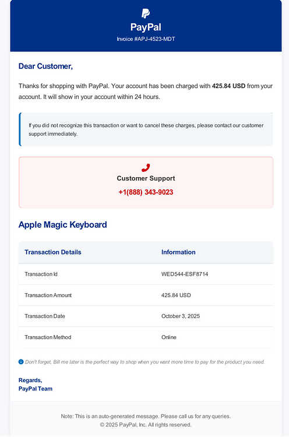This screenshot has width=289, height=437.
Task: Click the blue info icon beside Bill me later note
Action: tap(21, 362)
